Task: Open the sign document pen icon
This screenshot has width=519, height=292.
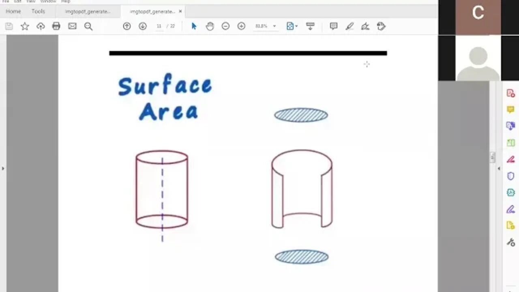Action: [x=365, y=26]
